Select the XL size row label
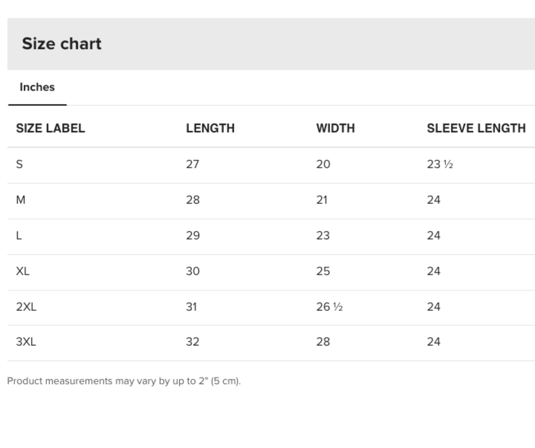Viewport: 535px width, 448px height. [23, 271]
